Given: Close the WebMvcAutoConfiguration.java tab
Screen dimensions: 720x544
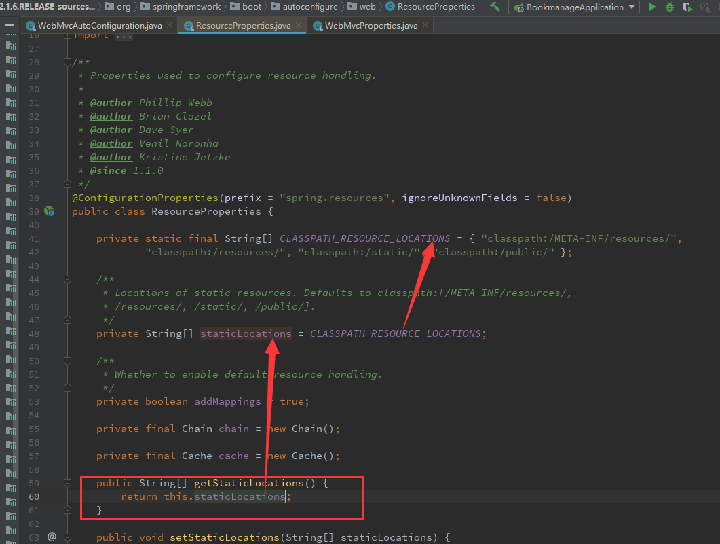Looking at the screenshot, I should click(170, 25).
